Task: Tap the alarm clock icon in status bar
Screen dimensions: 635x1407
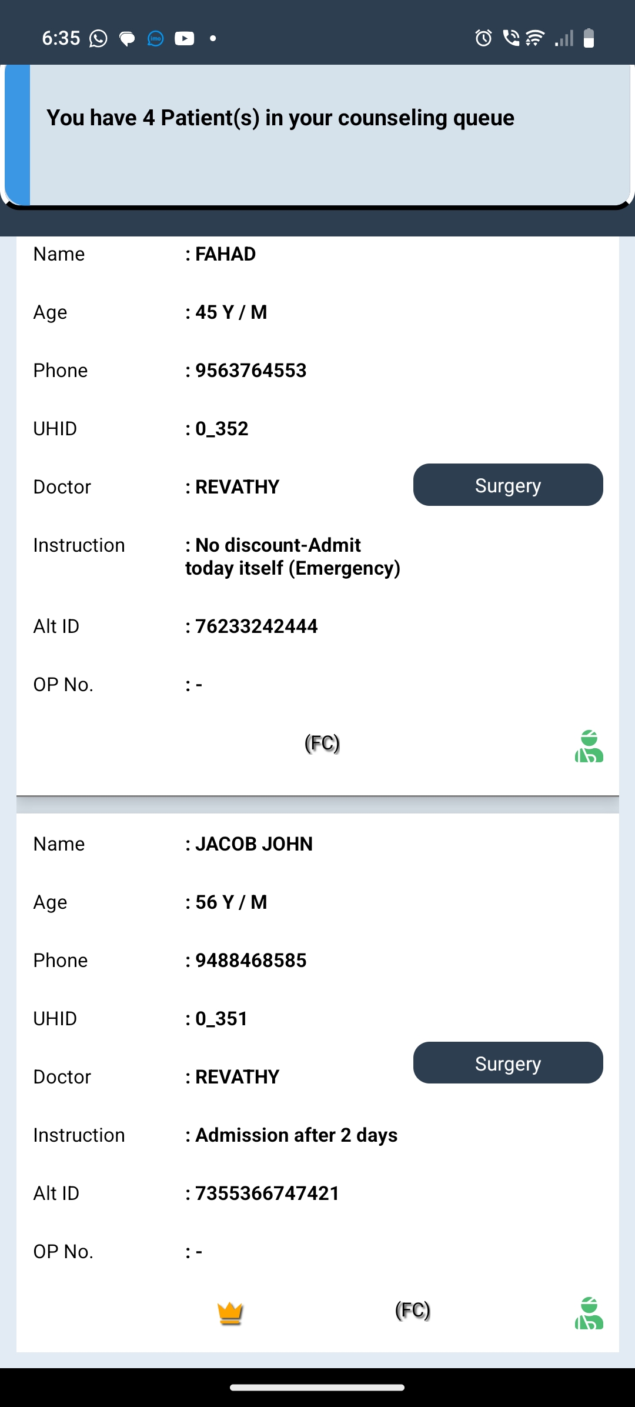Action: pyautogui.click(x=483, y=38)
